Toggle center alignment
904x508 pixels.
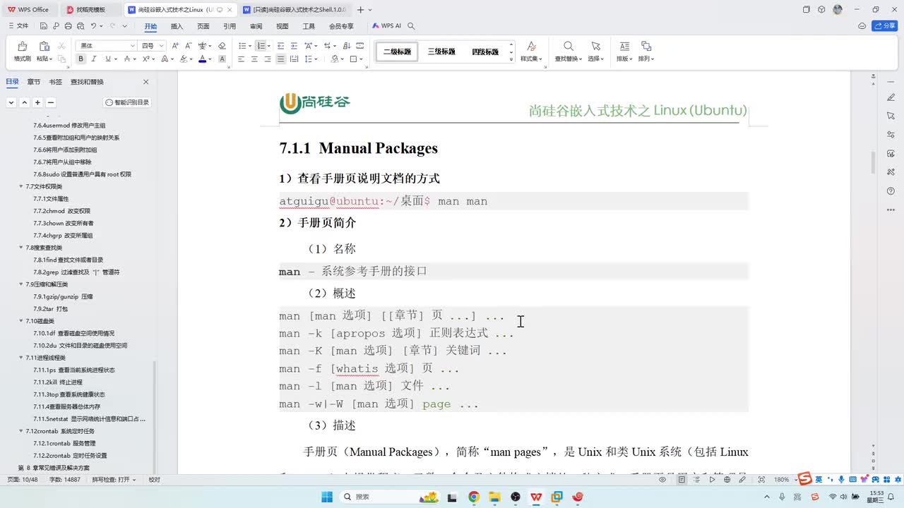[x=254, y=59]
